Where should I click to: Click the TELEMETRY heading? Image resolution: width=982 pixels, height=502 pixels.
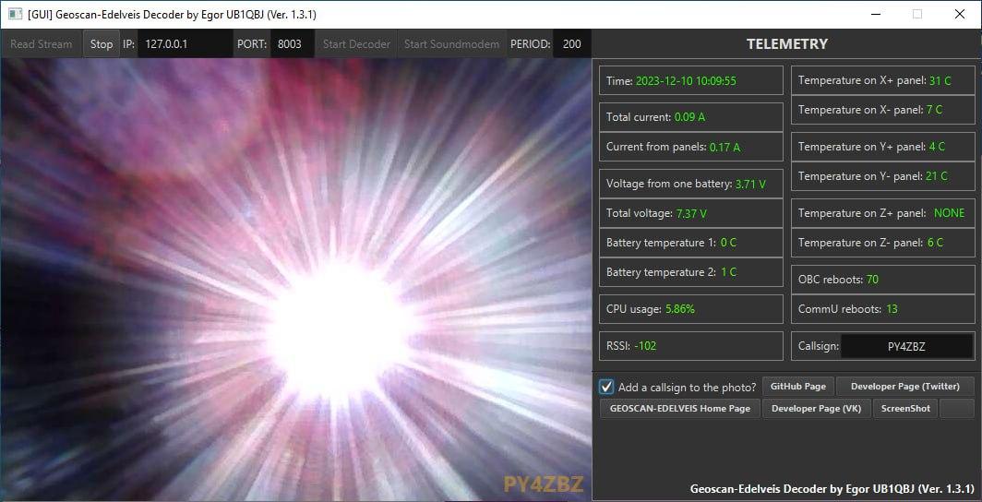click(786, 43)
